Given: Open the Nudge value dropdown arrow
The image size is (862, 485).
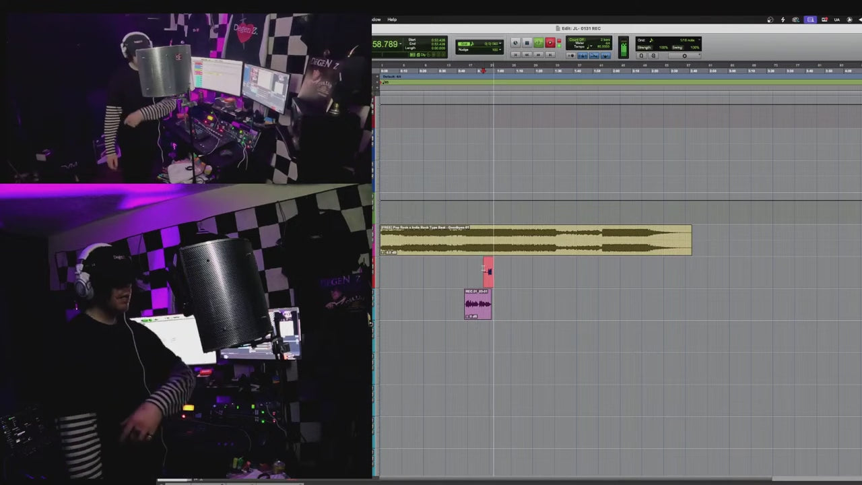Looking at the screenshot, I should (x=500, y=50).
